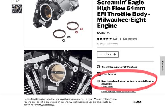
Task: Open the Cookie Policy link
Action: pyautogui.click(x=47, y=105)
